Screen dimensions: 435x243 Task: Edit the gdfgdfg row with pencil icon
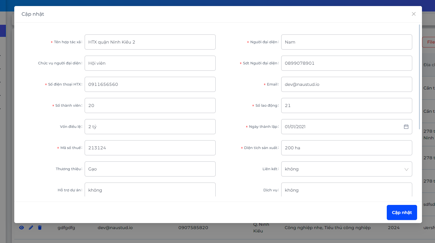(x=31, y=228)
